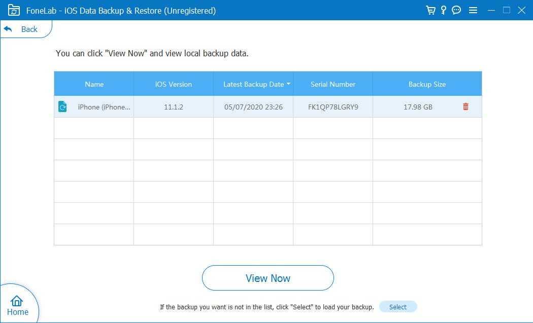
Task: Toggle sort arrow on Latest Backup Date
Action: click(288, 84)
